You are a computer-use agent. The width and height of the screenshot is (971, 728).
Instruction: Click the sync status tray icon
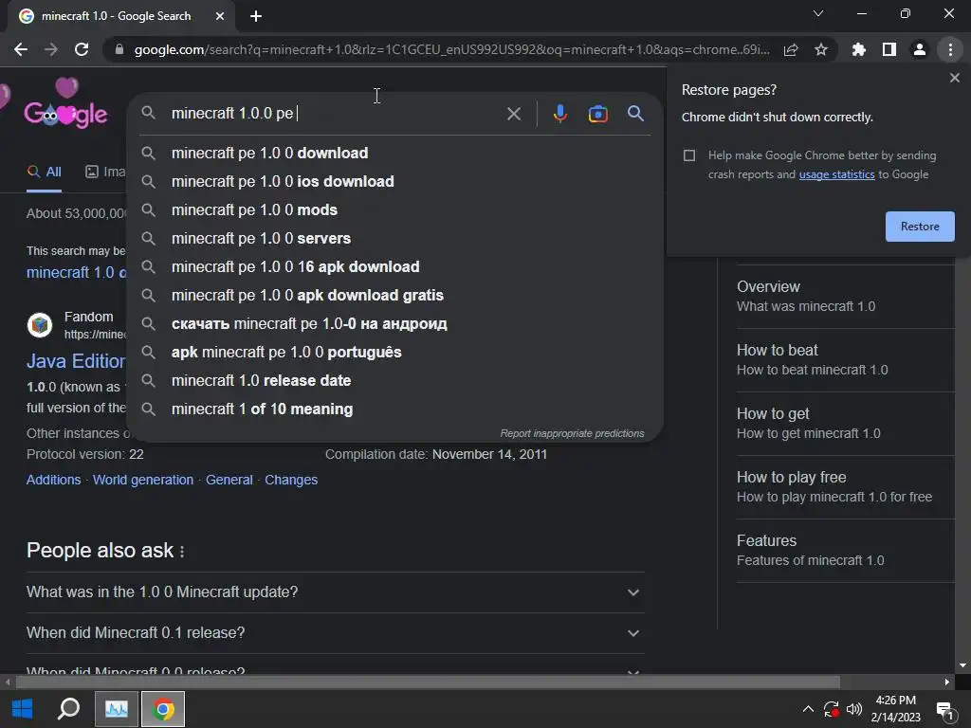tap(831, 709)
